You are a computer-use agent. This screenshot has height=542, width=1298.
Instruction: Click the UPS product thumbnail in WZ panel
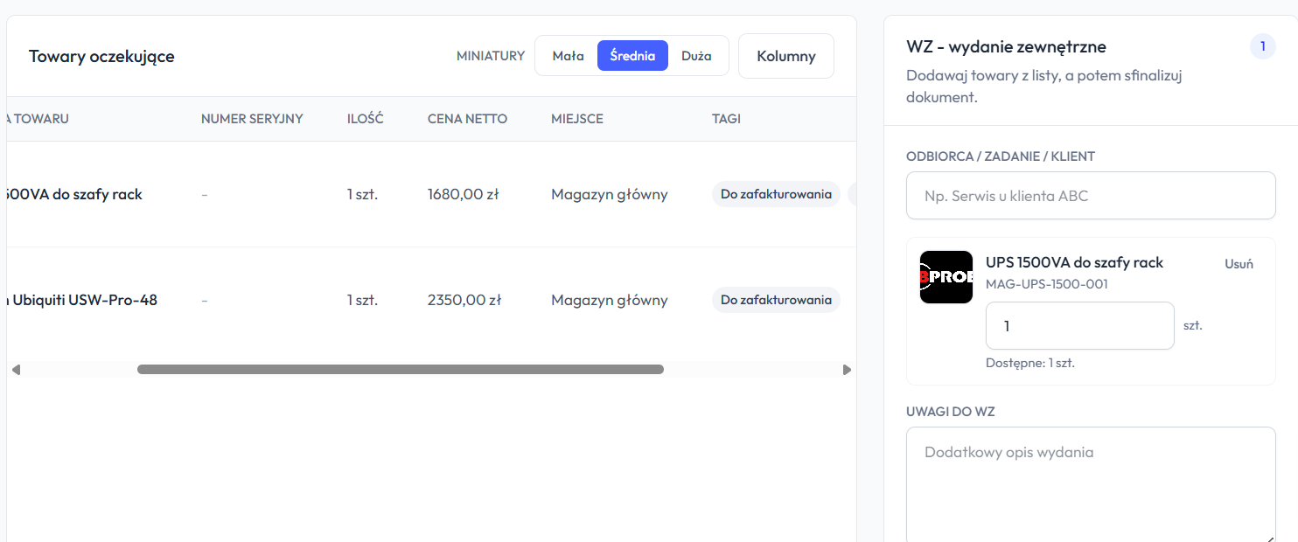946,277
